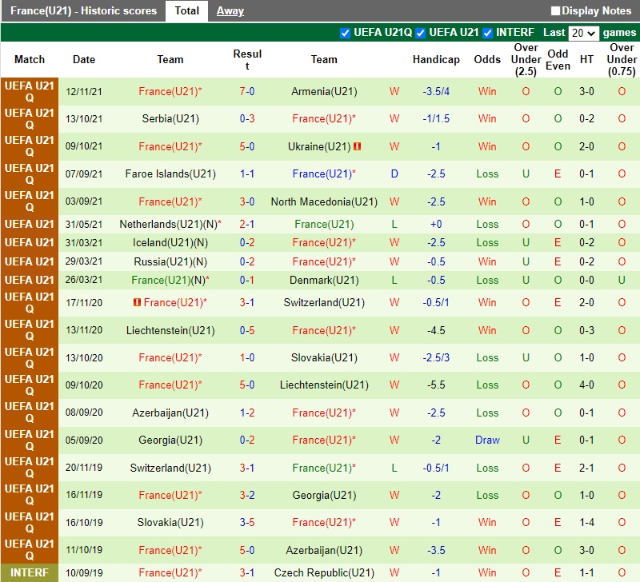640x582 pixels.
Task: Open the Faroe Islands(U21) team page
Action: click(x=170, y=173)
